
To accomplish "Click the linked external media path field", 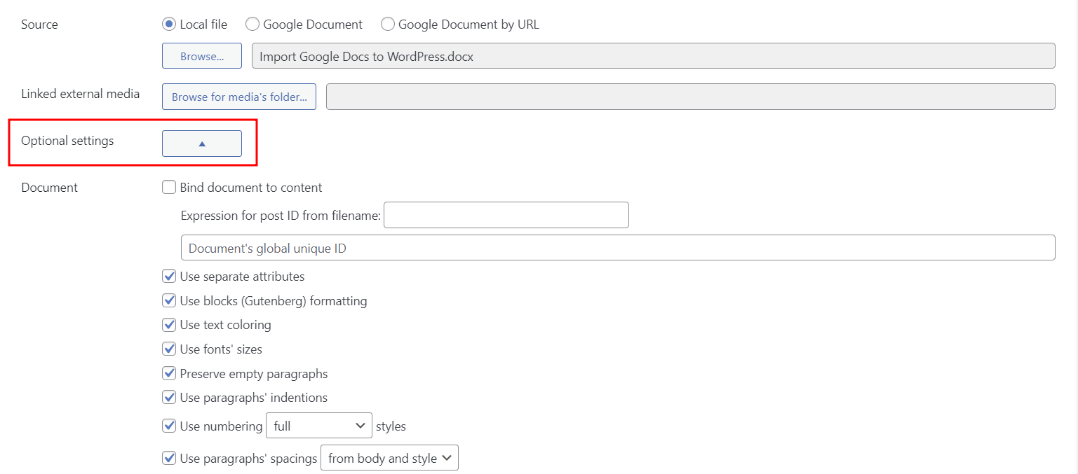I will pos(690,97).
